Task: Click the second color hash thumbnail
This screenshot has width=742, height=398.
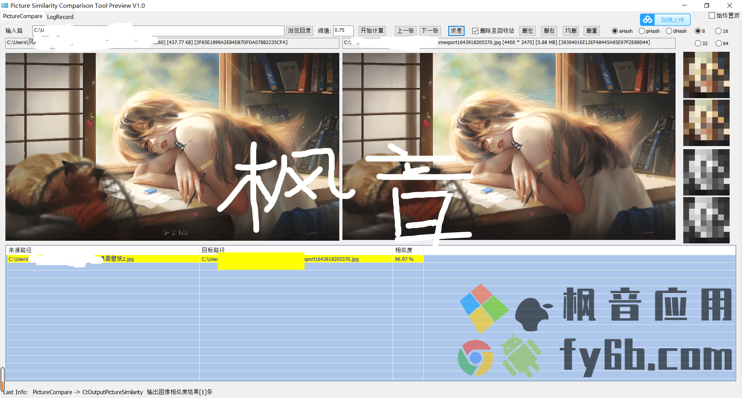Action: (706, 123)
